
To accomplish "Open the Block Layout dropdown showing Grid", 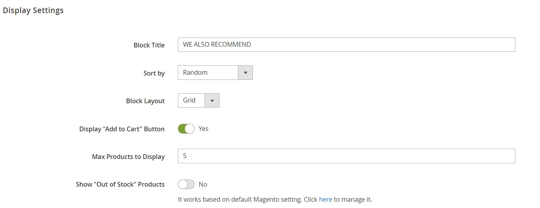I will pyautogui.click(x=191, y=101).
